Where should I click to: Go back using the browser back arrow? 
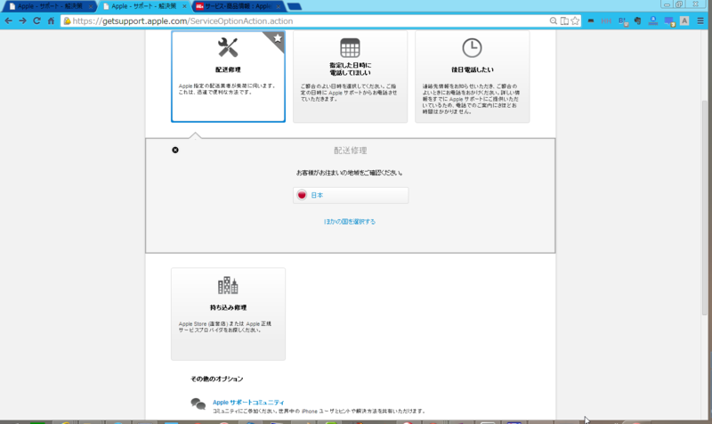[8, 20]
